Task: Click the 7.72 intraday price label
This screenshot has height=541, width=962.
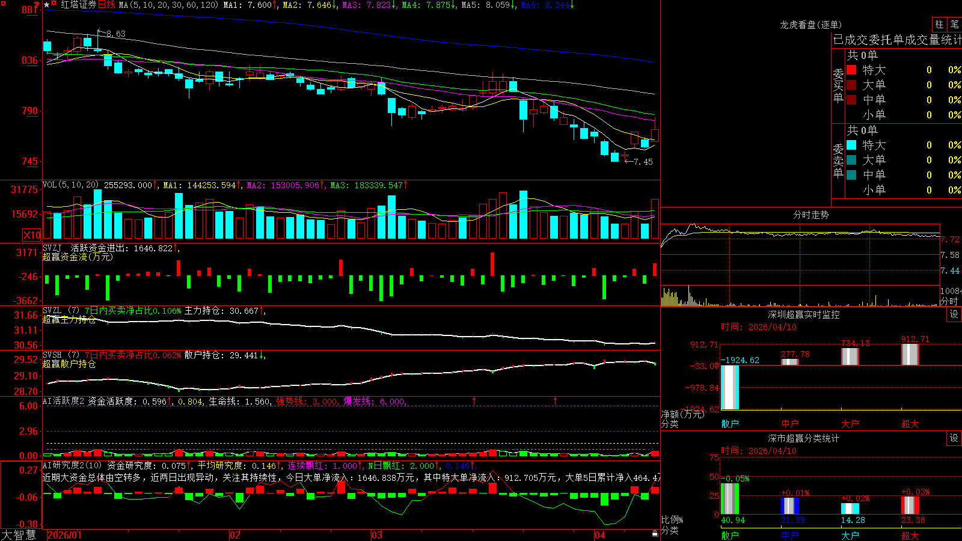Action: click(950, 239)
